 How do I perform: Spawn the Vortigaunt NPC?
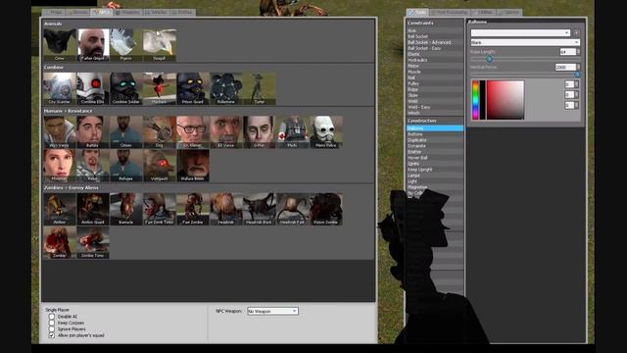159,166
